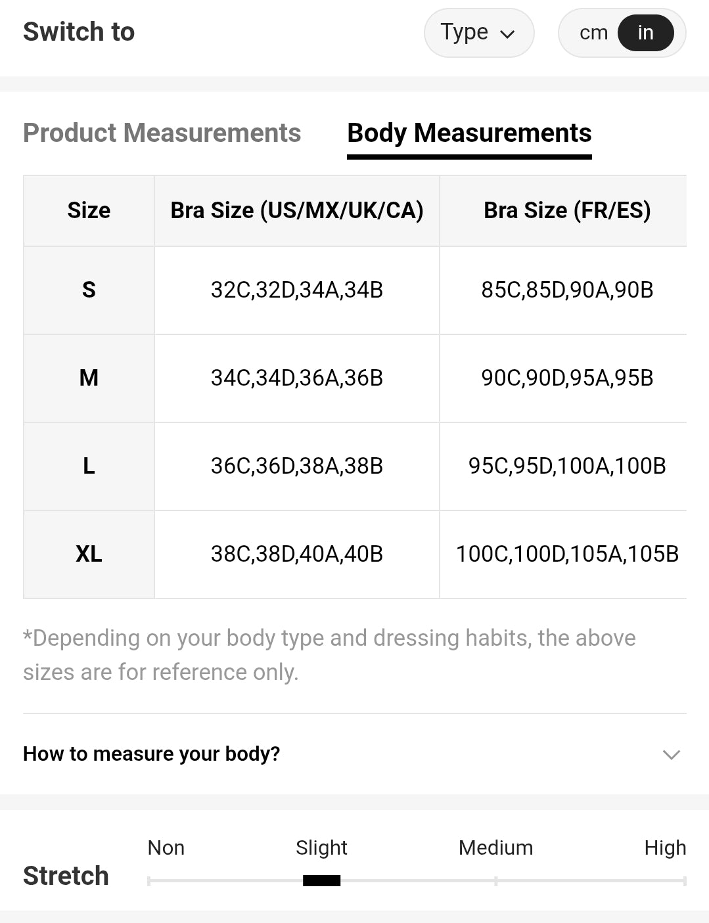Select the Body Measurements tab
Screen dimensions: 709x923
click(x=469, y=133)
